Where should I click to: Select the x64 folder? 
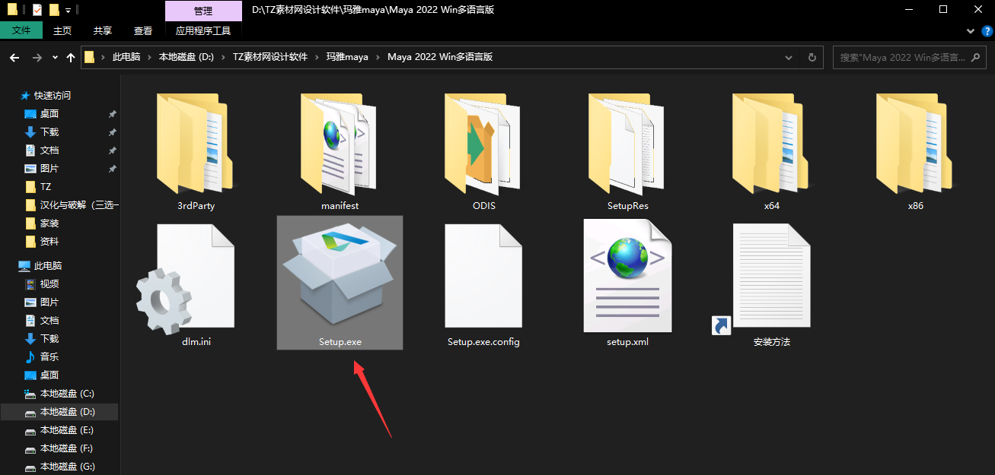click(771, 152)
